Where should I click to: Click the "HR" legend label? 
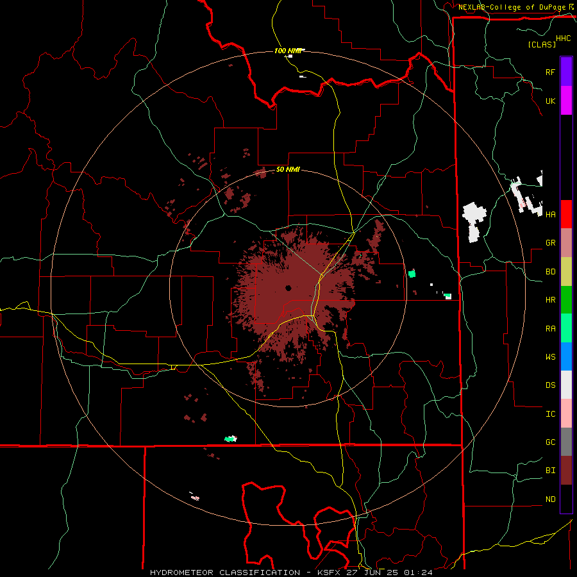pos(550,300)
